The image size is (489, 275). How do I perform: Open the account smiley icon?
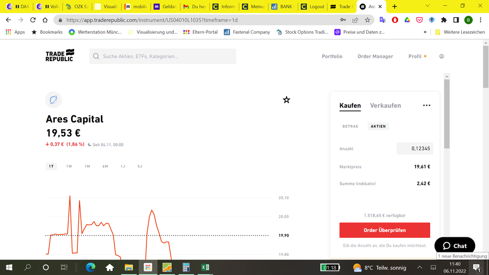click(442, 56)
